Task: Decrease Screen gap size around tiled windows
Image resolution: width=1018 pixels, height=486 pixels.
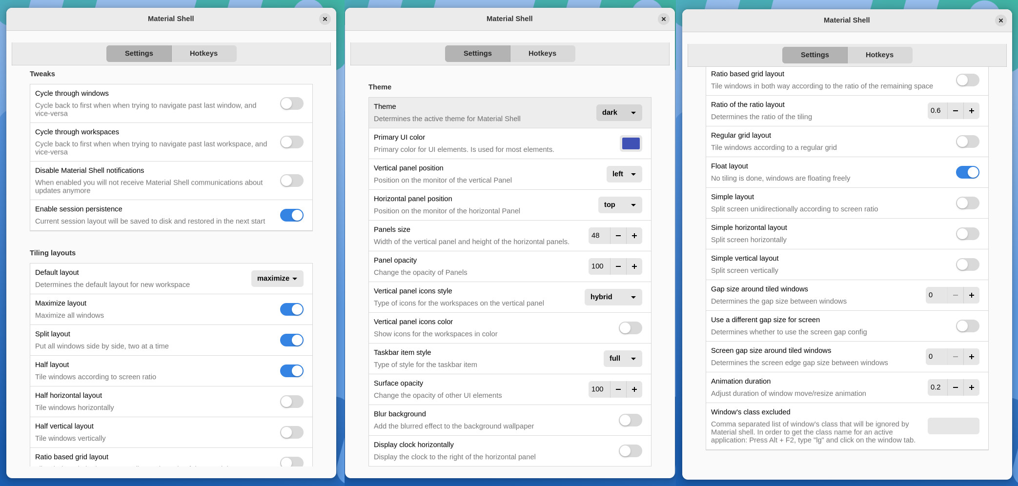Action: coord(955,357)
